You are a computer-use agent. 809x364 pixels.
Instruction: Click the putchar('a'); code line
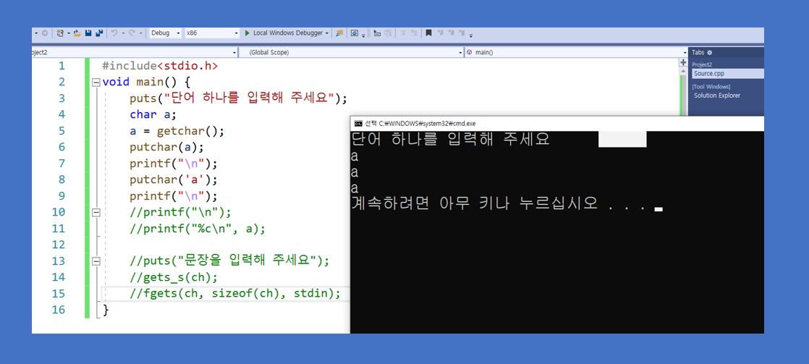(x=174, y=179)
